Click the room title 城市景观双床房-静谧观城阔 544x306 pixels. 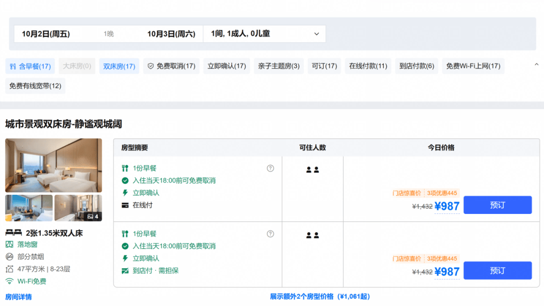click(63, 124)
